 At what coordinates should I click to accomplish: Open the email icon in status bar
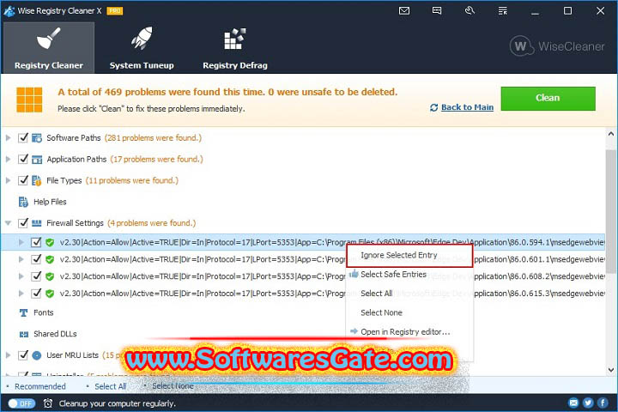(573, 403)
